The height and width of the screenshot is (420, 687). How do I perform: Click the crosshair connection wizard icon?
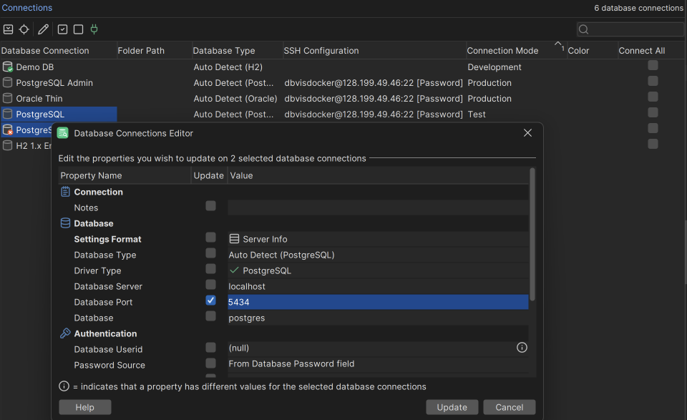coord(24,29)
